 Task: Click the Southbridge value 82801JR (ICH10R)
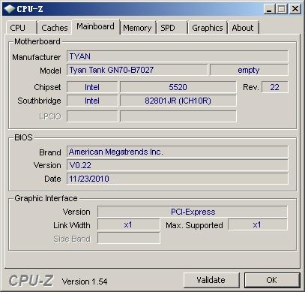(x=178, y=101)
